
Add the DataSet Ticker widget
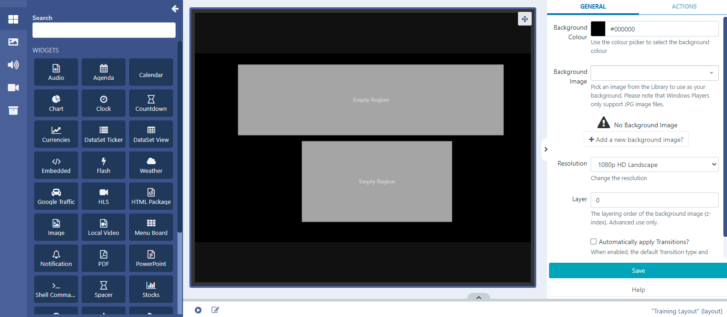tap(104, 134)
